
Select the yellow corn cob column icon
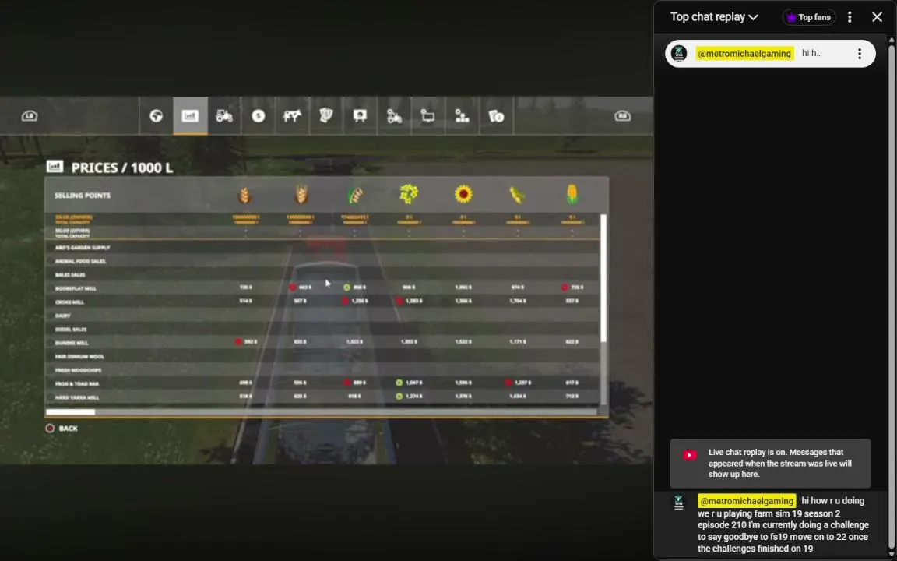572,195
